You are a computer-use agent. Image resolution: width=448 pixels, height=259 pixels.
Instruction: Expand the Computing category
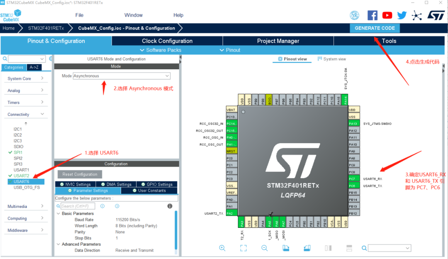tap(26, 218)
